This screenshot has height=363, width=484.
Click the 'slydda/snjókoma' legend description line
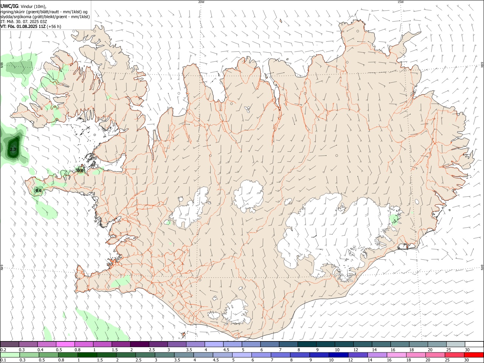(45, 17)
